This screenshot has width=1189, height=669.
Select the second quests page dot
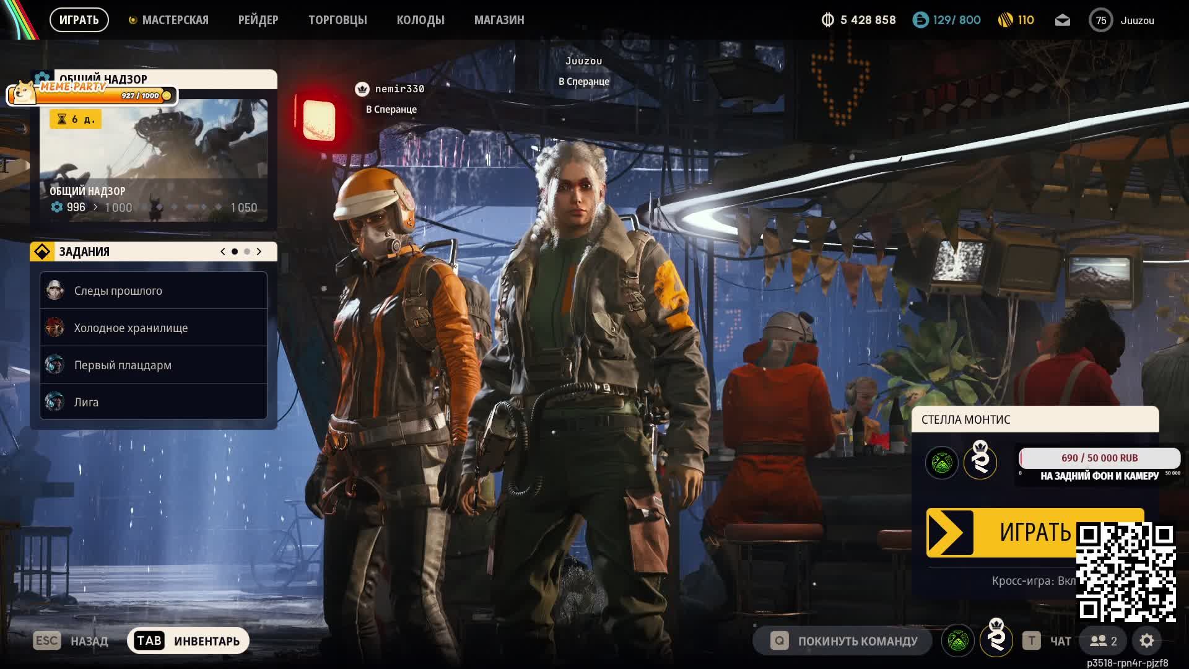click(x=247, y=251)
